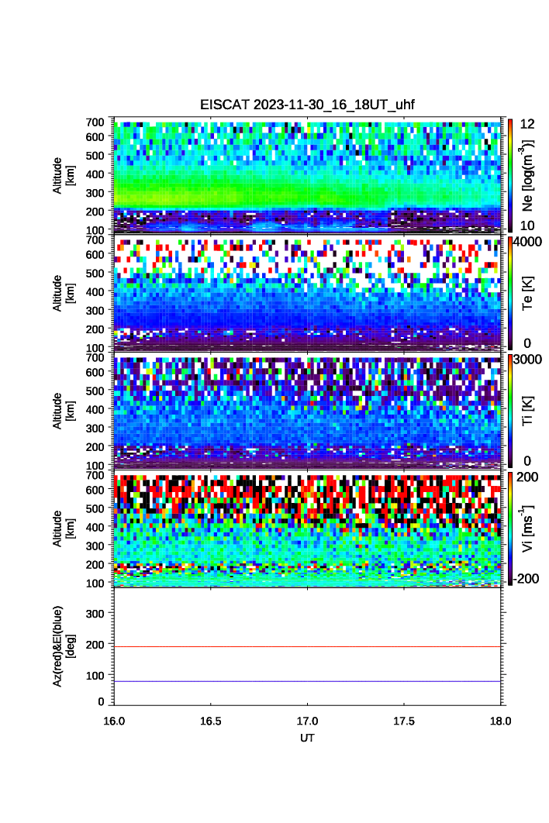Click the Ne electron density color bar

point(509,175)
